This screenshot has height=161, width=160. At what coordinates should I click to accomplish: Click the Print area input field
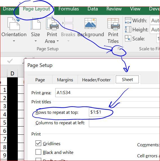click(108, 93)
